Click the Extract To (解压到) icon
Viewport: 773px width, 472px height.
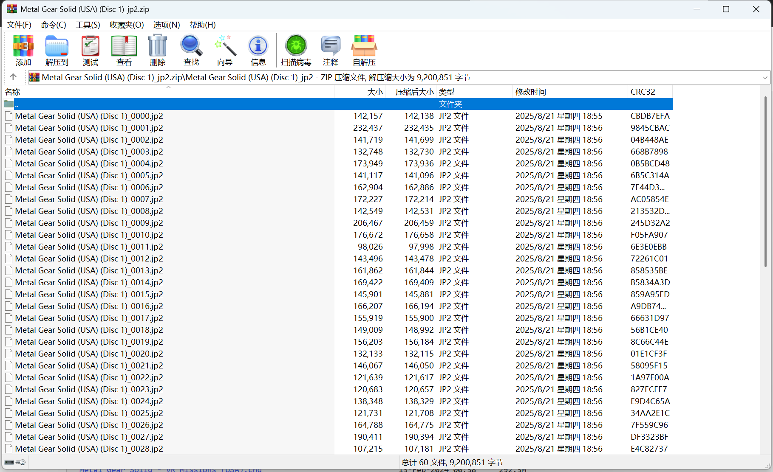pyautogui.click(x=57, y=47)
